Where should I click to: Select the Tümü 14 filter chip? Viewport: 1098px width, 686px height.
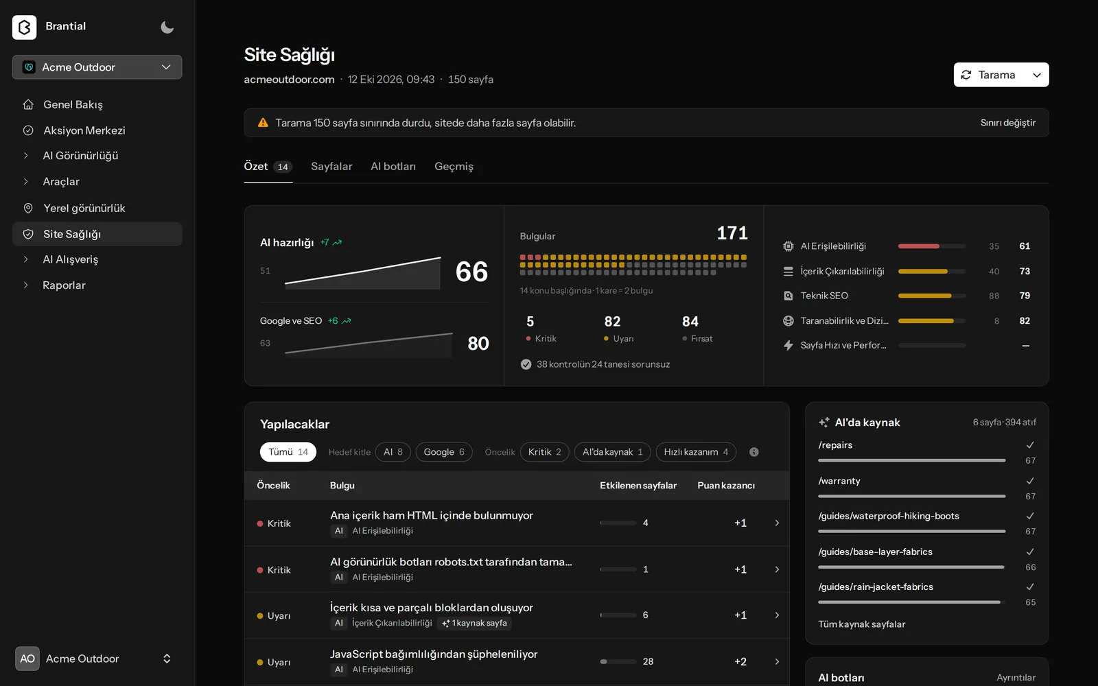coord(288,452)
